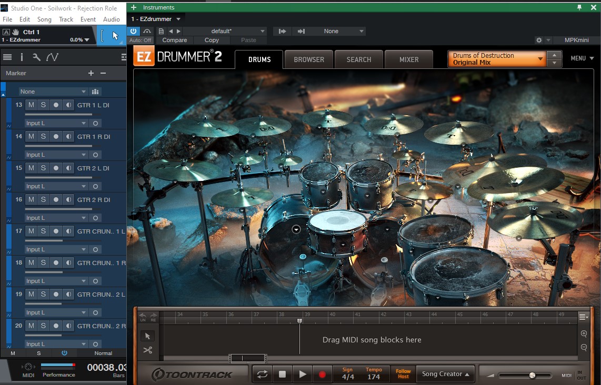Screen dimensions: 601x385
Task: Open the Song Creator panel
Action: [x=445, y=374]
